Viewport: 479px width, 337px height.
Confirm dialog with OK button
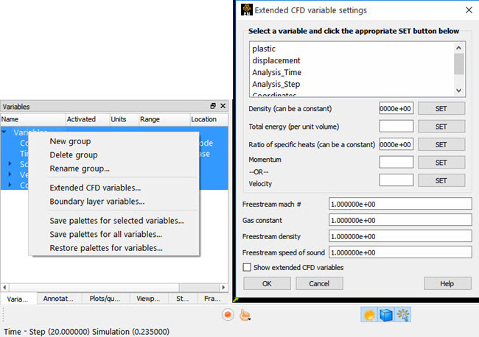point(267,283)
